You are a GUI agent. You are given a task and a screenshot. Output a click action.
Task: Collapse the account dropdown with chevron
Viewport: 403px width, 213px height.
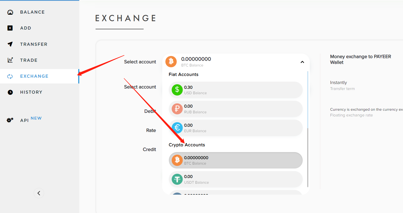coord(302,62)
